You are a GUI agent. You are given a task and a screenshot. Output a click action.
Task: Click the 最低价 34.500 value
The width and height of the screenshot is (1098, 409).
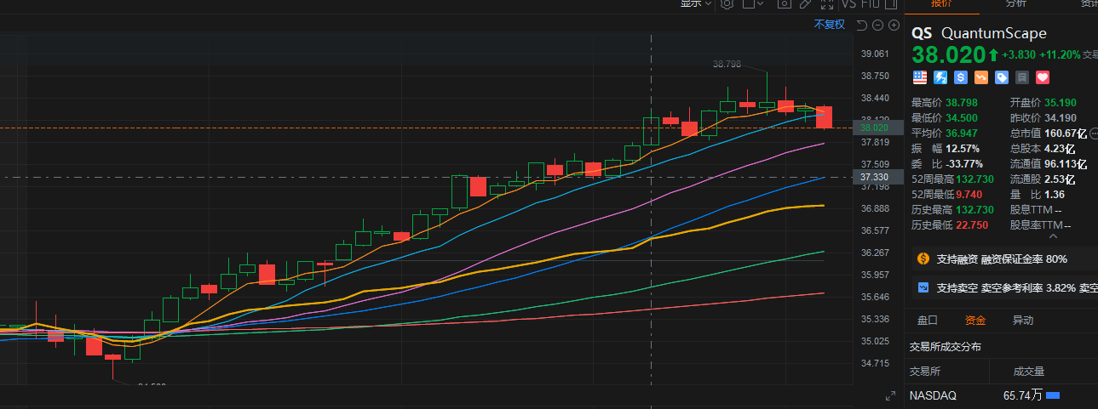click(x=962, y=117)
